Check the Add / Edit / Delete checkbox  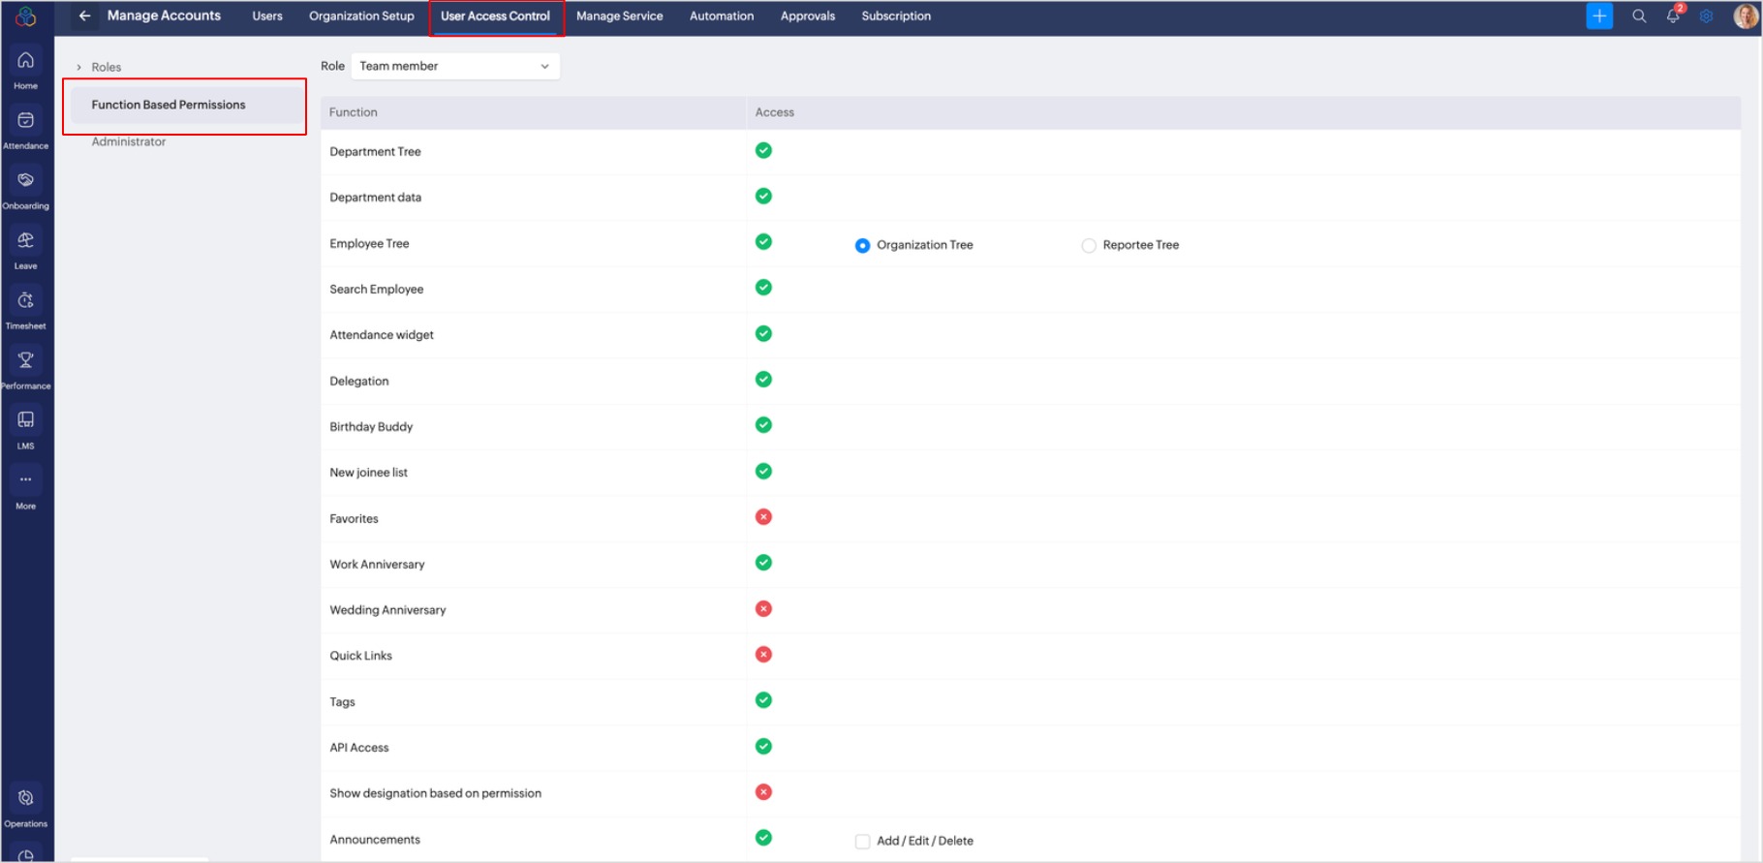862,842
